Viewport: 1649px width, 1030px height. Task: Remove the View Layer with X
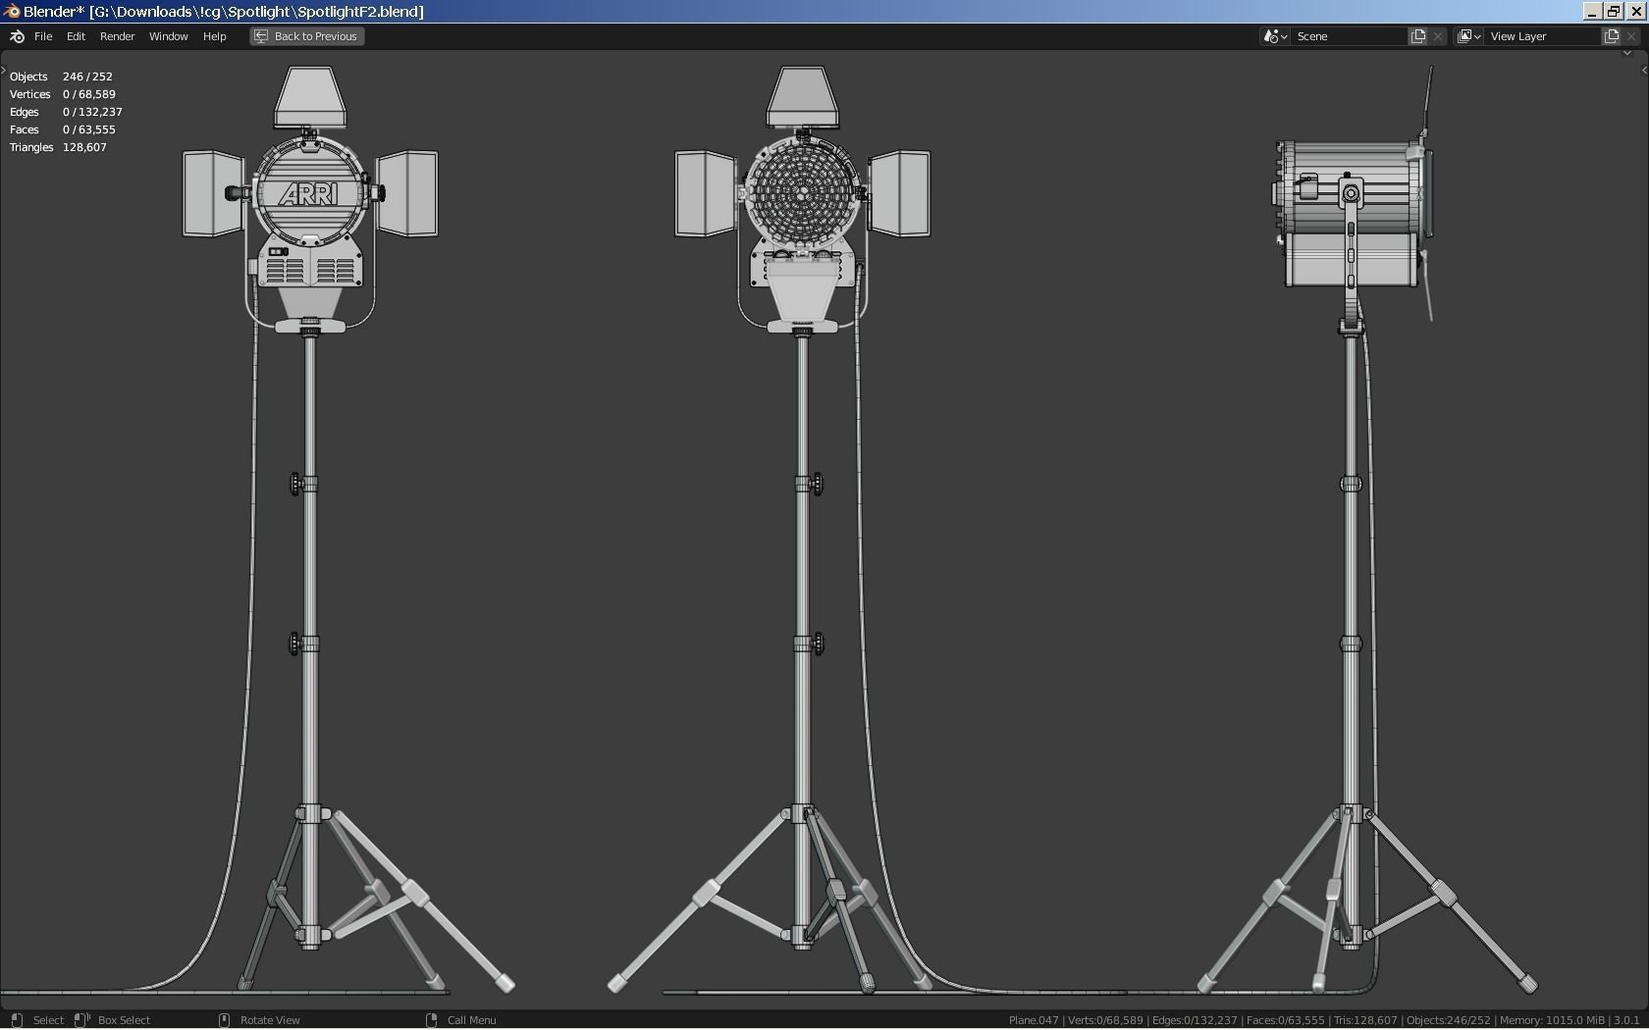[x=1631, y=36]
